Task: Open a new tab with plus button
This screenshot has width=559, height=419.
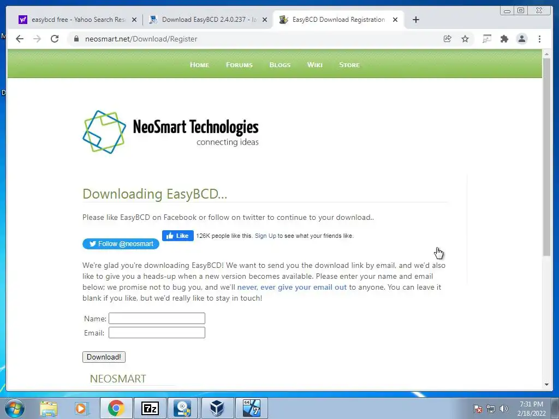Action: pyautogui.click(x=415, y=20)
